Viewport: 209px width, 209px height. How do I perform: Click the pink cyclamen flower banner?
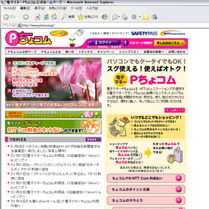(53, 79)
